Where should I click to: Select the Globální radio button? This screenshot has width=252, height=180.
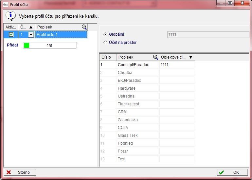pos(105,34)
